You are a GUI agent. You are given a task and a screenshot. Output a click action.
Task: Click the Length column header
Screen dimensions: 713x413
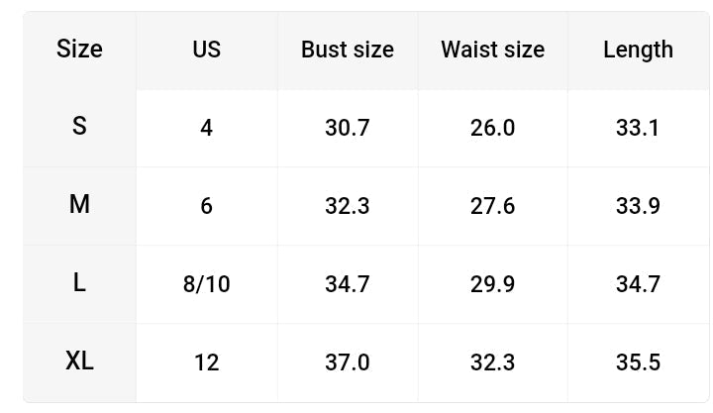click(x=638, y=50)
